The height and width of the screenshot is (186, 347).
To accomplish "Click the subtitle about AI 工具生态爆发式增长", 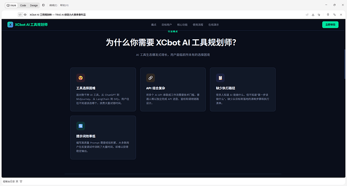I will 173,55.
